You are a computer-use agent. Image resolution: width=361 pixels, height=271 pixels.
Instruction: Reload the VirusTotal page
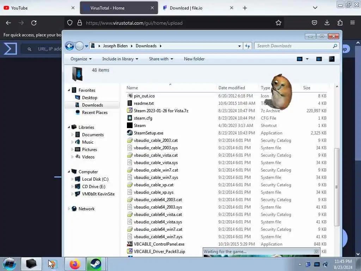pyautogui.click(x=34, y=23)
